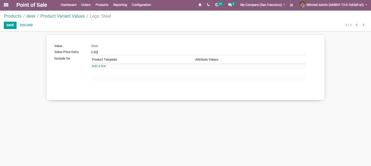The width and height of the screenshot is (371, 166).
Task: Go to Product Variant Values breadcrumb
Action: 63,16
